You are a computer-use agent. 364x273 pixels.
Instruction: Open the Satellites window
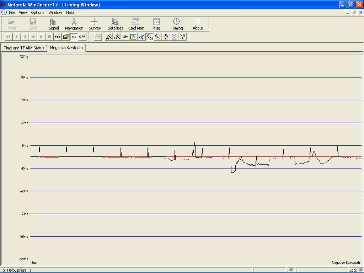point(116,25)
